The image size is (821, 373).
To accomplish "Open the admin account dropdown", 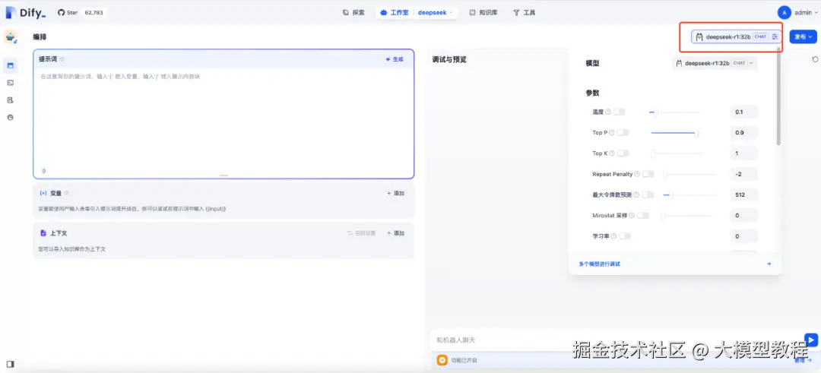I will (x=806, y=12).
